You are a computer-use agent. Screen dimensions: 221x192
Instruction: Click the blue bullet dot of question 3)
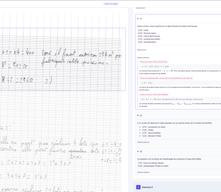[x=138, y=151]
